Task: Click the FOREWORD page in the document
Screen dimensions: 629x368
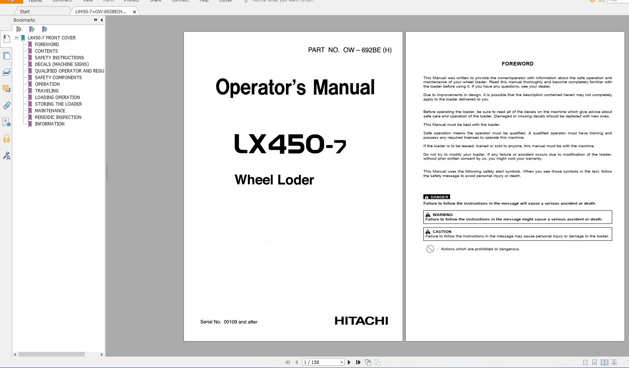Action: pyautogui.click(x=515, y=186)
